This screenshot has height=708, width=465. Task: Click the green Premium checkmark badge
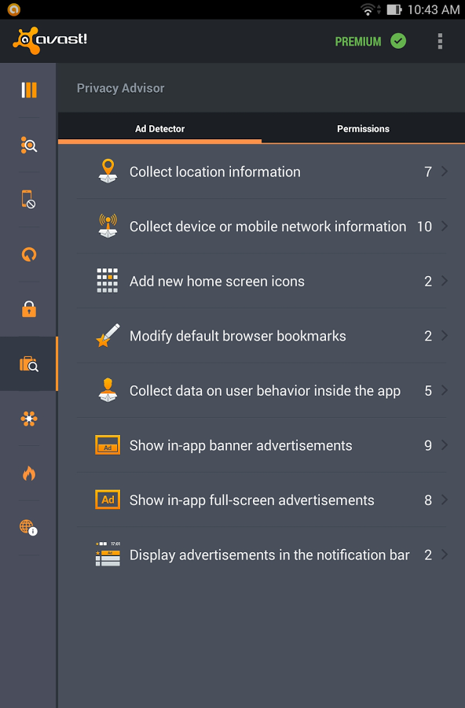click(398, 41)
